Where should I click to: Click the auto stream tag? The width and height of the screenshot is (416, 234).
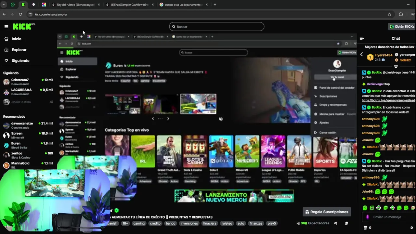pyautogui.click(x=241, y=224)
